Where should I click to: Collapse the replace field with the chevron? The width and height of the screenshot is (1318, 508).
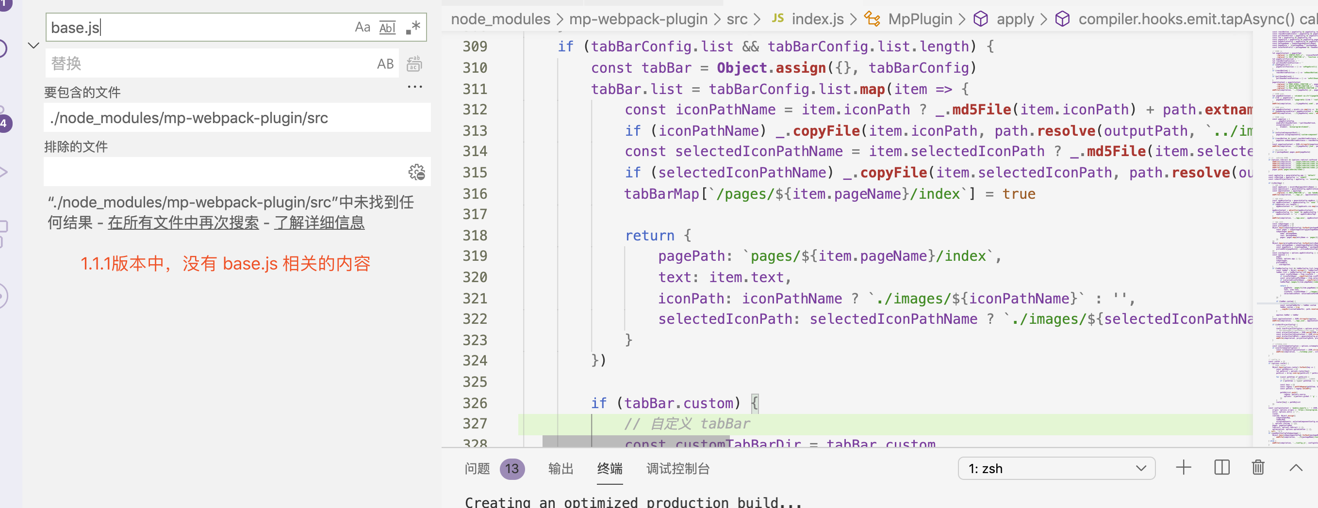pos(33,45)
